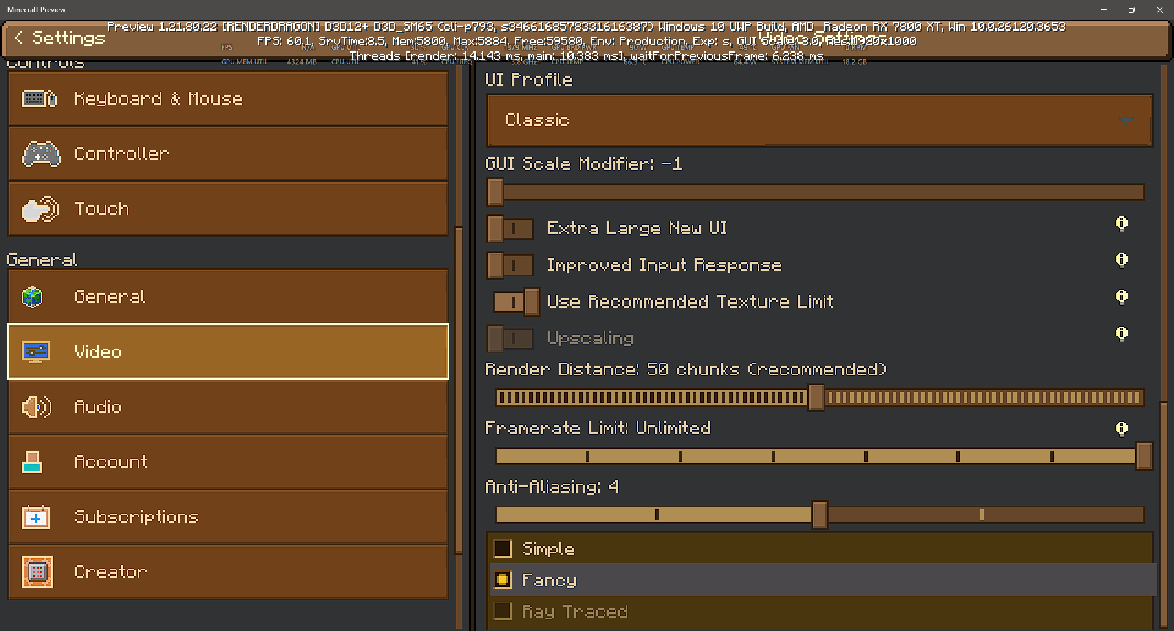Click the Render Distance slider handle
This screenshot has width=1174, height=631.
coord(816,397)
